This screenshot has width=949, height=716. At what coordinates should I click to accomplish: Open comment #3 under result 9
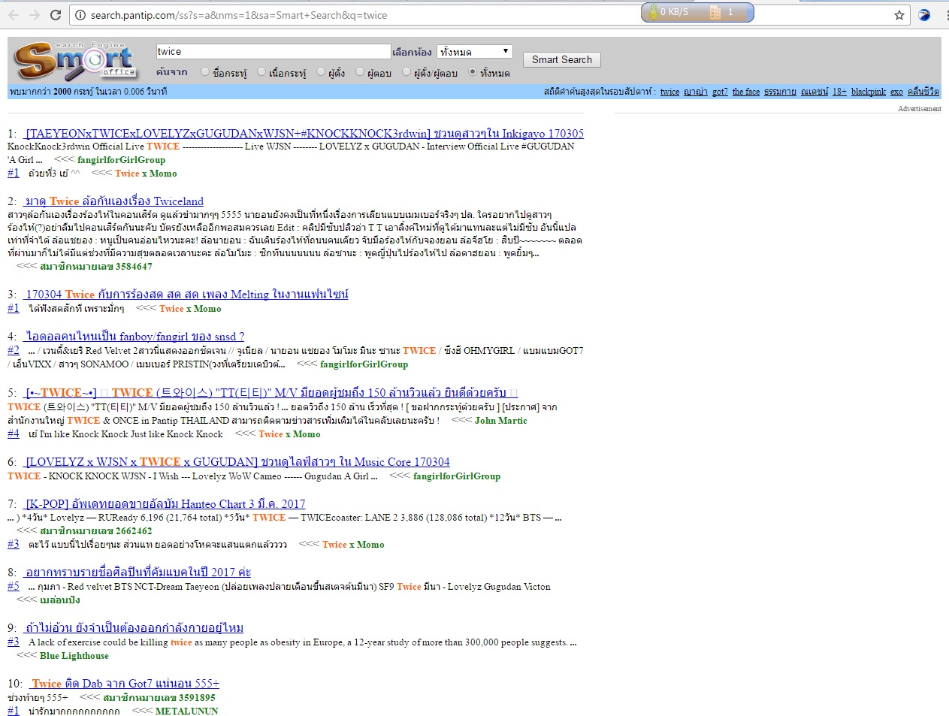coord(14,642)
